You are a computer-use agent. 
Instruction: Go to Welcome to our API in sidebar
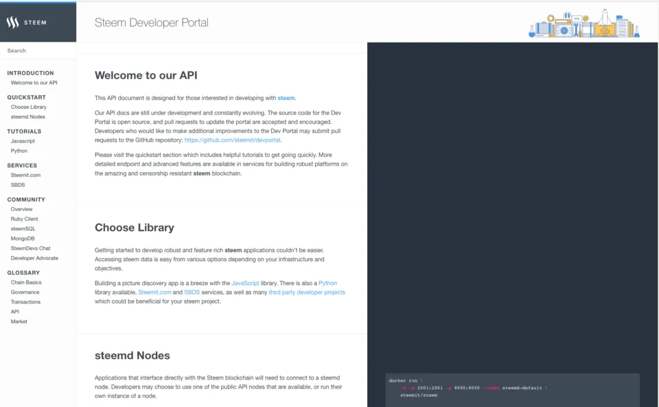[x=34, y=83]
